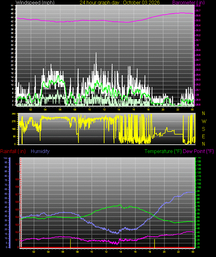Click "100" on the green temperature axis
Screen dimensions: 216x257
pos(199,187)
